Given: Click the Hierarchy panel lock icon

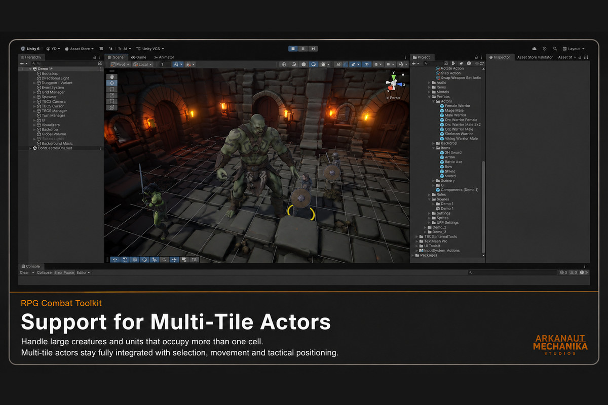Looking at the screenshot, I should [94, 57].
